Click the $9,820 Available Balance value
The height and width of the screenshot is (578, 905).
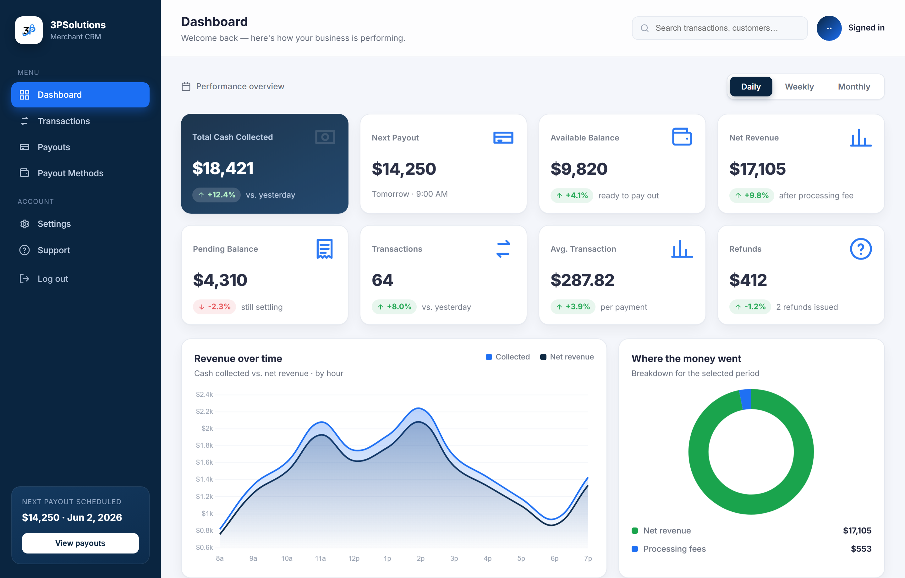point(579,169)
